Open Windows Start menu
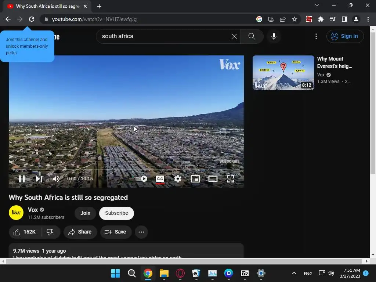 click(x=115, y=273)
